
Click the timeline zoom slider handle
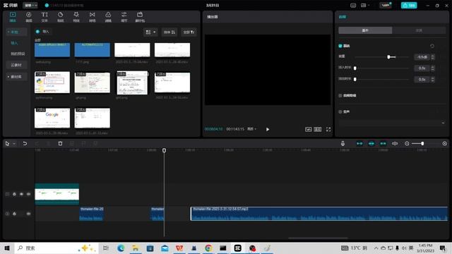pos(422,143)
